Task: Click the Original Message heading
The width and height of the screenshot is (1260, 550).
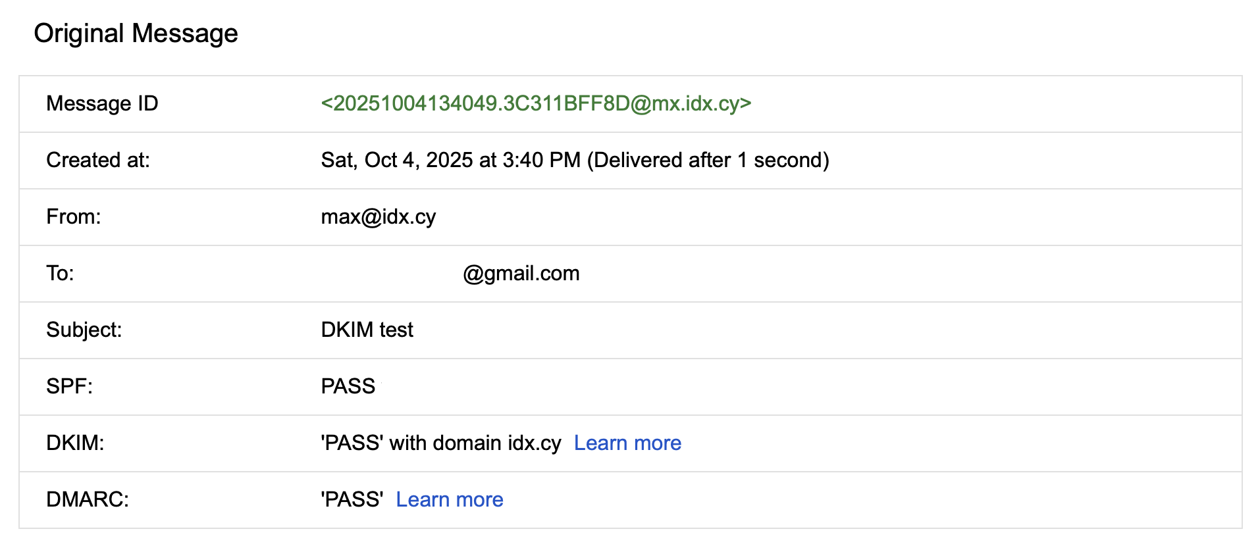Action: coord(136,34)
